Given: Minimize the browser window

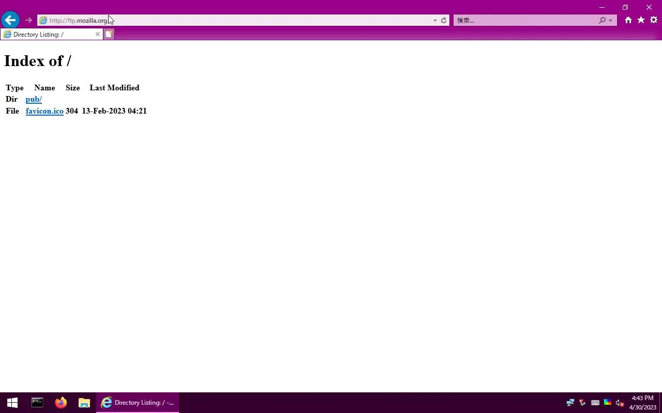Looking at the screenshot, I should tap(602, 7).
